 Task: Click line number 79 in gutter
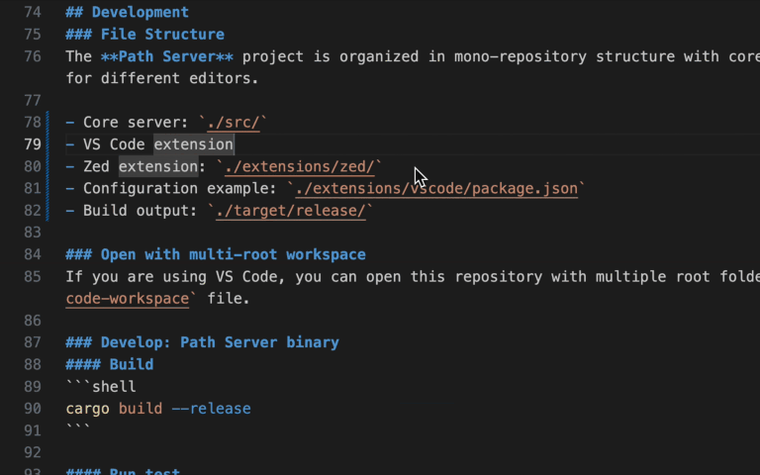point(33,144)
